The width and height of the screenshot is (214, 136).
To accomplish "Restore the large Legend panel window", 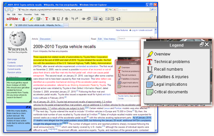I will (202, 44).
